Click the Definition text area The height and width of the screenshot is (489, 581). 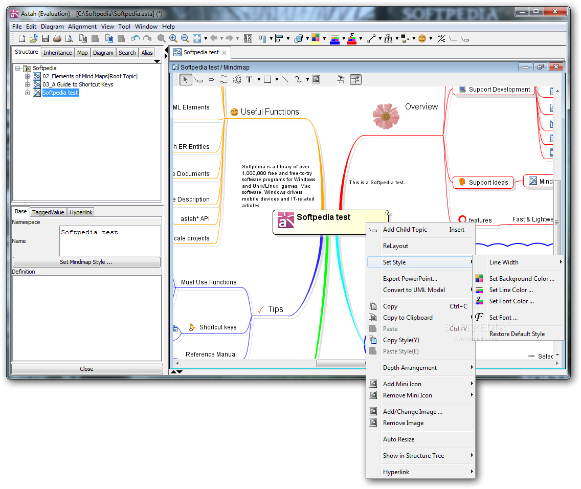pos(87,318)
